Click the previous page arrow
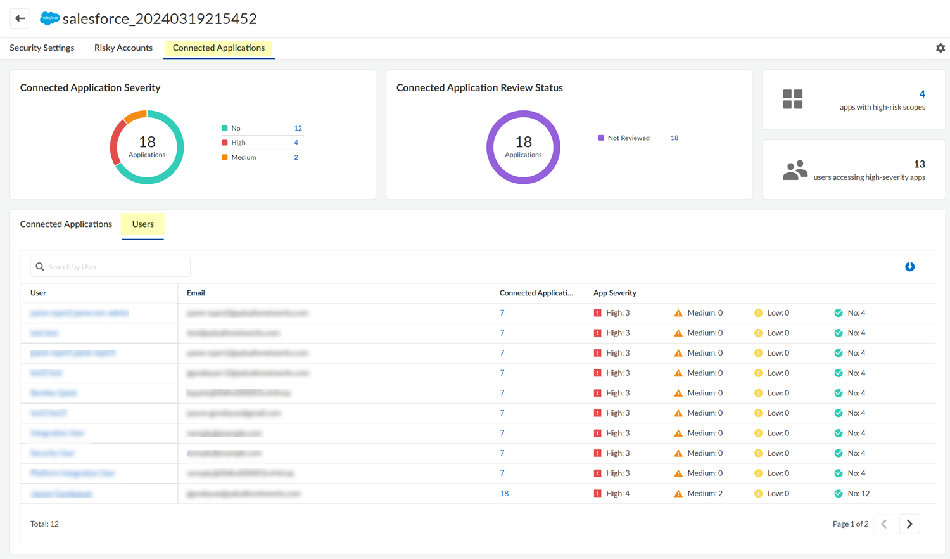This screenshot has height=559, width=950. point(884,524)
